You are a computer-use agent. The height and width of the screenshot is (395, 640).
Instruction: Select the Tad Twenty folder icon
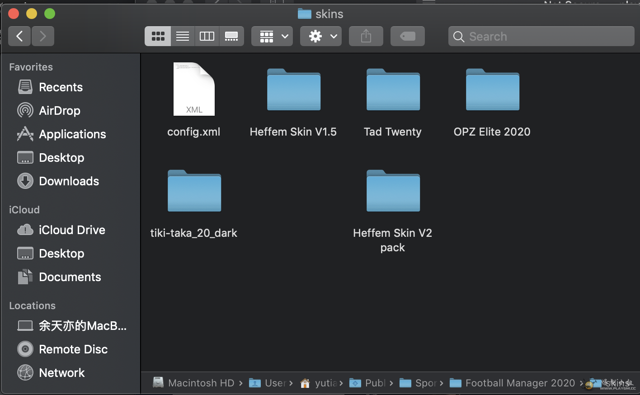[393, 89]
